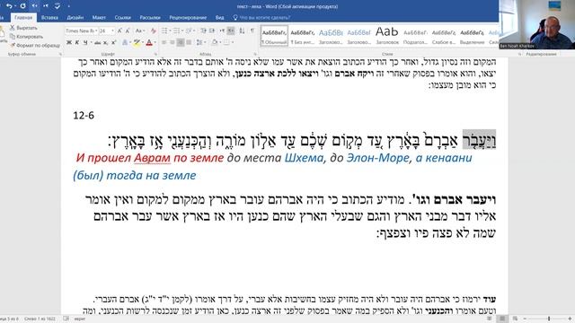Viewport: 575px width, 323px height.
Task: Decrease font size with the shrink icon
Action: tap(128, 31)
